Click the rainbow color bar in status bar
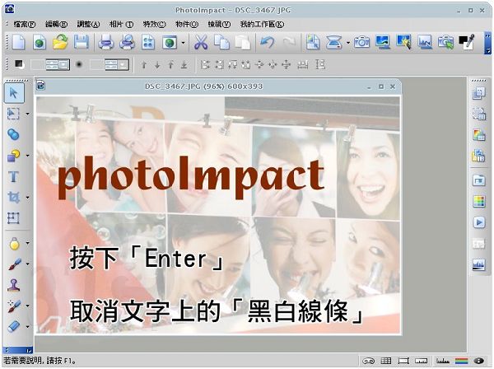494x369 pixels. (x=462, y=361)
